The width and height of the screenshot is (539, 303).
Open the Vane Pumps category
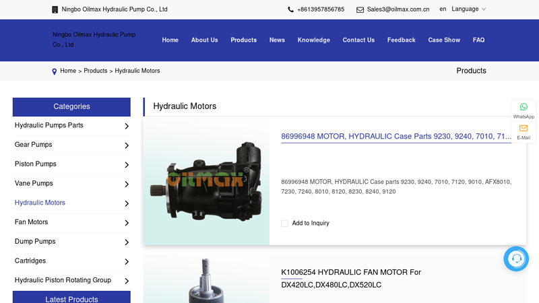click(x=34, y=183)
